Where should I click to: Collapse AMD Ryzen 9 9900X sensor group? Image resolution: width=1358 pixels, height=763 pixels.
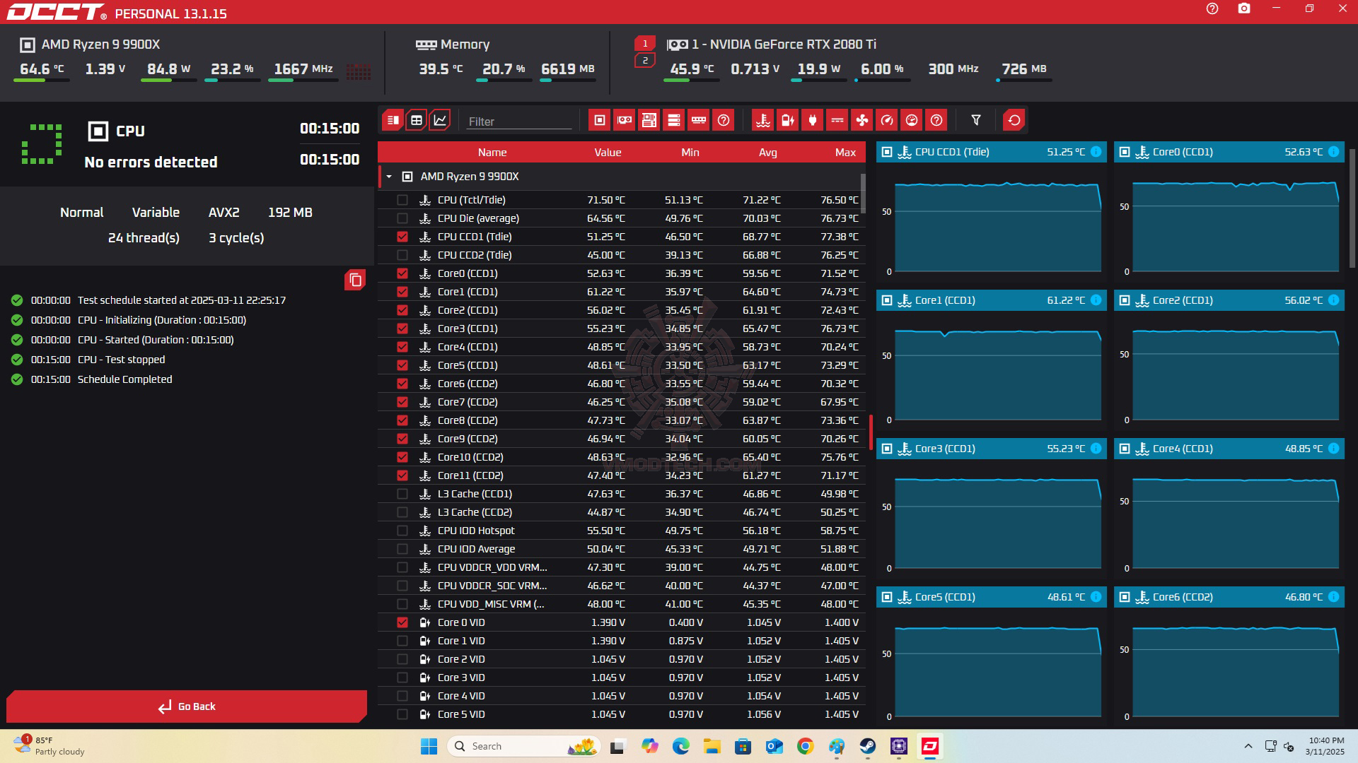tap(389, 177)
